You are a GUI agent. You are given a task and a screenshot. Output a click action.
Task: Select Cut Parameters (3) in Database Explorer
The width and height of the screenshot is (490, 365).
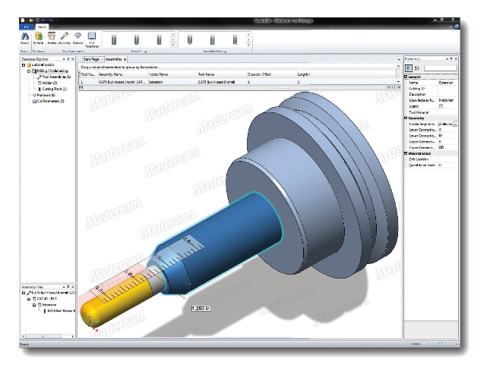point(50,101)
